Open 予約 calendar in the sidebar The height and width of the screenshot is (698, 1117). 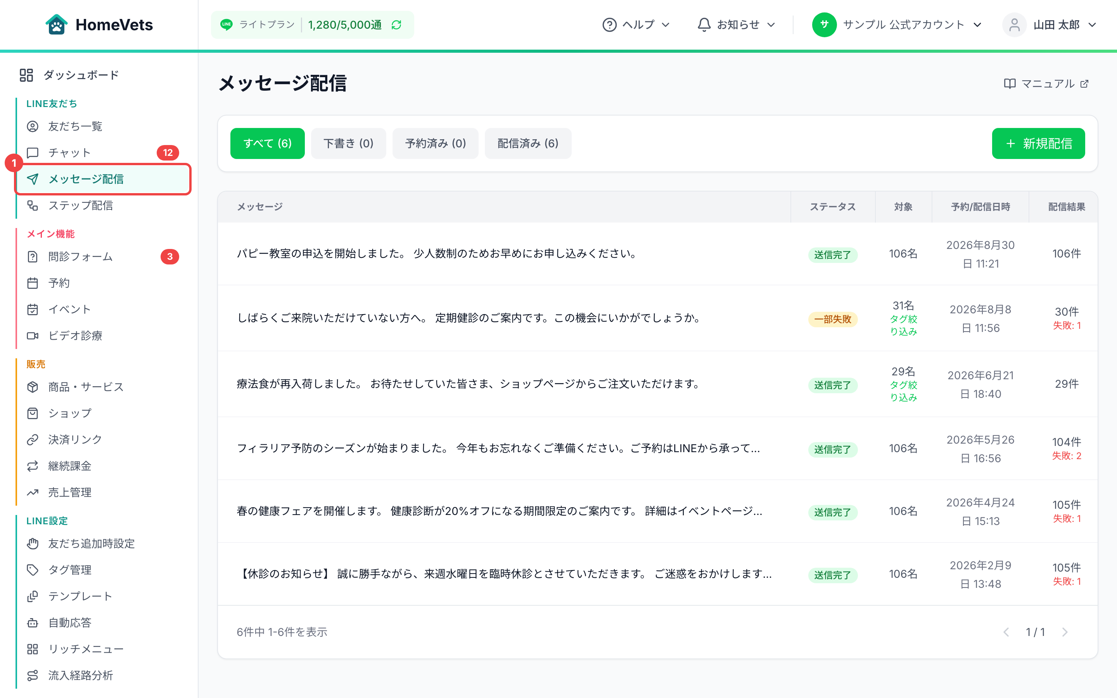point(48,283)
